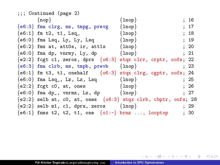
Task: Click blue {e6:3} tag on line 23
Action: 26,66
